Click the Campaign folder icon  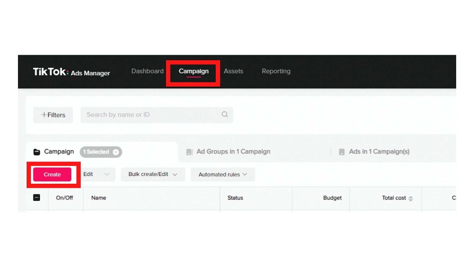(x=37, y=152)
